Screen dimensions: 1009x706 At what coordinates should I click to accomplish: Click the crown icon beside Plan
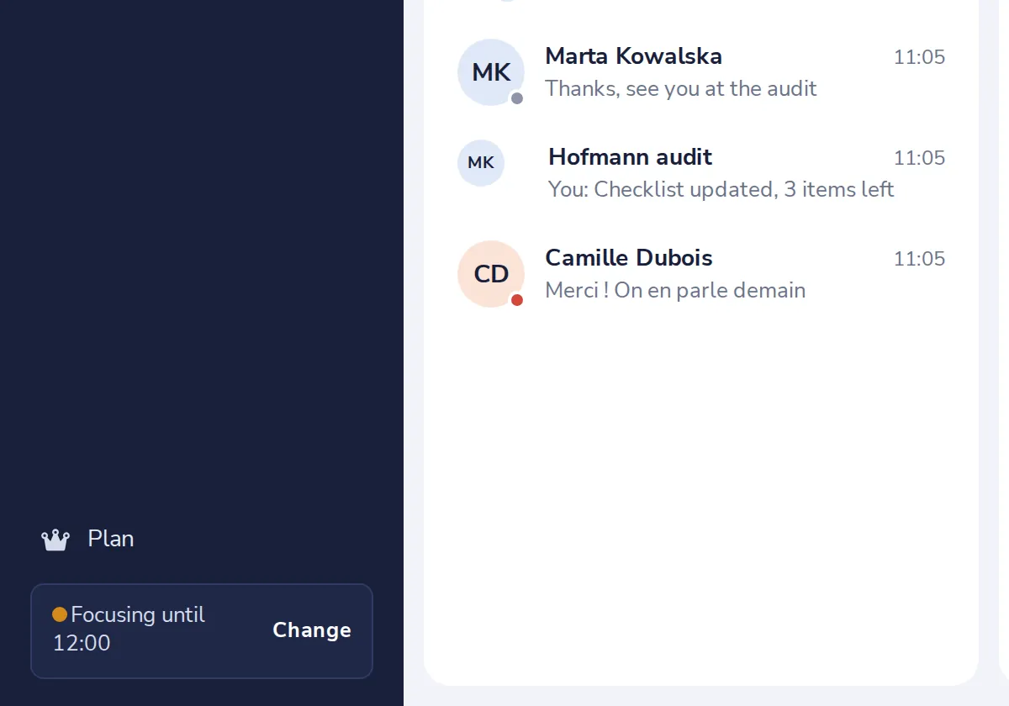pyautogui.click(x=55, y=540)
